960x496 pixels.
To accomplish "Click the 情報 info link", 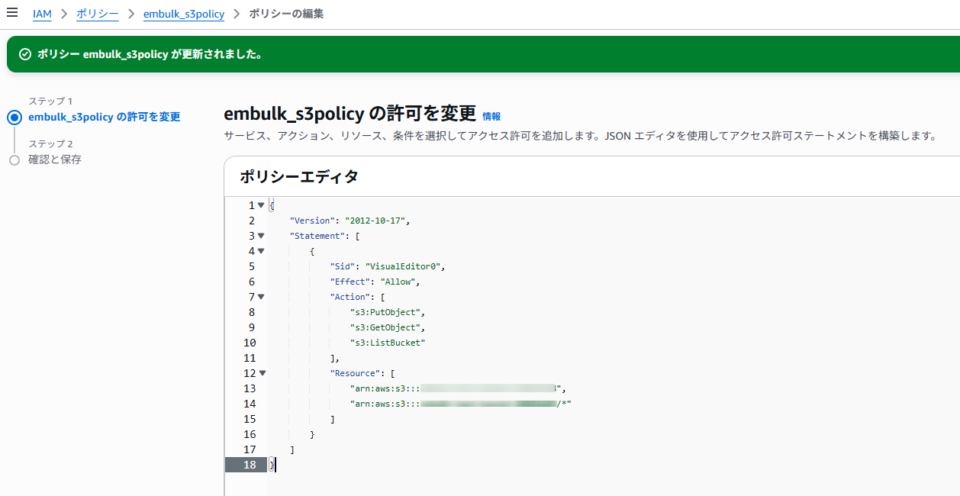I will [x=491, y=117].
